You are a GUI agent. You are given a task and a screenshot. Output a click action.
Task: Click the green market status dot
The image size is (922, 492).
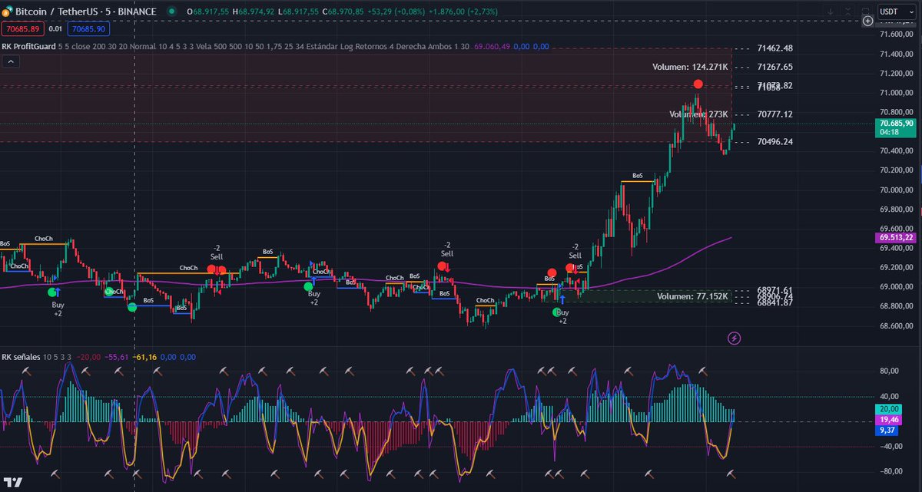[x=170, y=12]
